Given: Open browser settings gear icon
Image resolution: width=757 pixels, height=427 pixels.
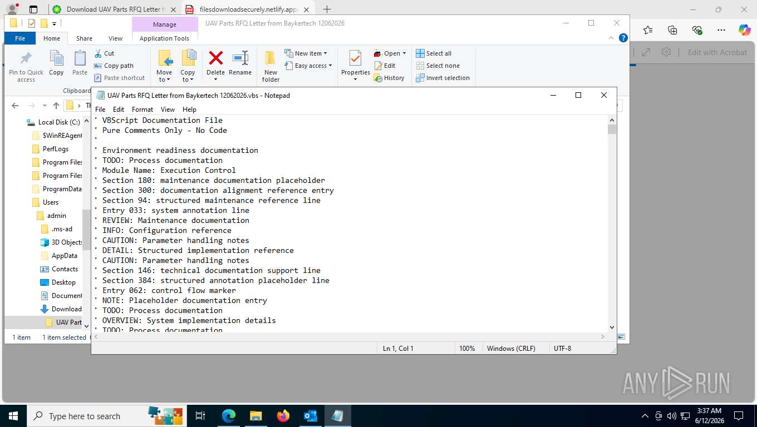Looking at the screenshot, I should coord(666,52).
